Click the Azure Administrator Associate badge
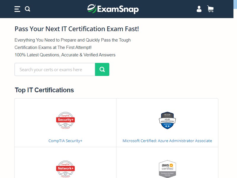This screenshot has height=178, width=237. 167,120
